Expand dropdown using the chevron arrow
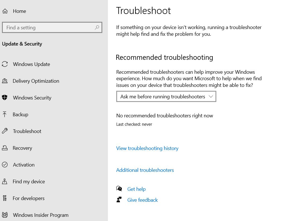Image resolution: width=281 pixels, height=221 pixels. pos(211,96)
